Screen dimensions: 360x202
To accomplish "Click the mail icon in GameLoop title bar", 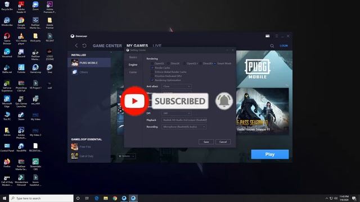I will coord(268,36).
